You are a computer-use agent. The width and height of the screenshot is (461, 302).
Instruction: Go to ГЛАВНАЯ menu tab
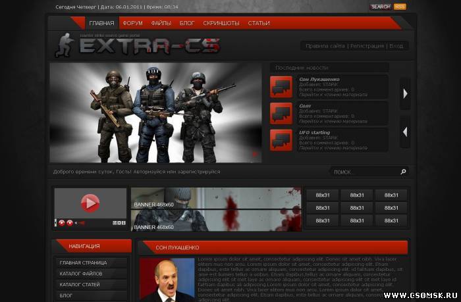pos(101,23)
